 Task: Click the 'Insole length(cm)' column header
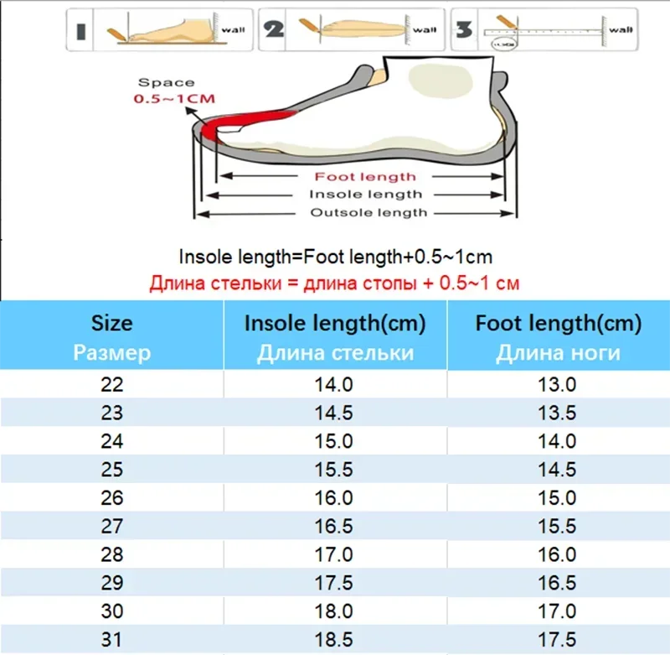coord(335,324)
